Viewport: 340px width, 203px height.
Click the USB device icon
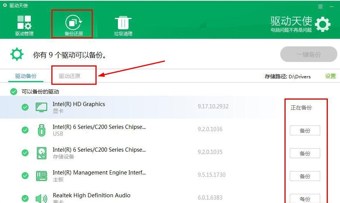point(41,130)
